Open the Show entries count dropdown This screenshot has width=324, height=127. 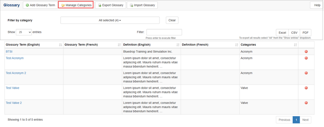click(x=24, y=32)
